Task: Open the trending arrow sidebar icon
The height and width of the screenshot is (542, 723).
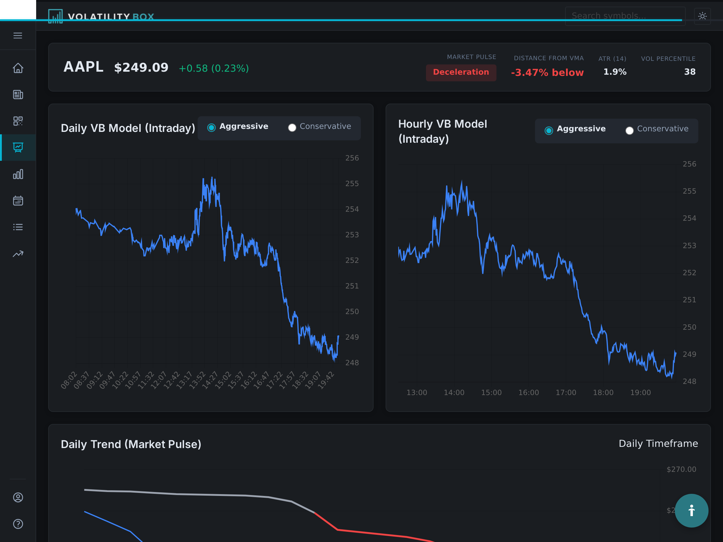Action: (18, 254)
